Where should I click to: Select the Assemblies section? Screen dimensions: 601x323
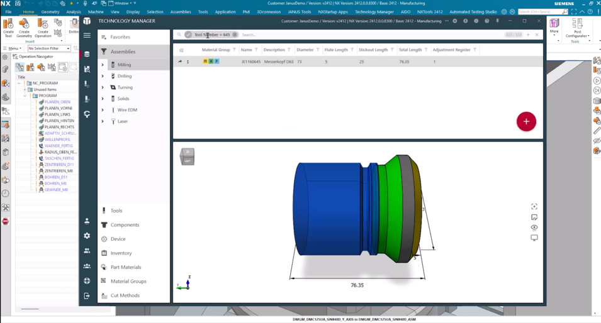[x=133, y=52]
